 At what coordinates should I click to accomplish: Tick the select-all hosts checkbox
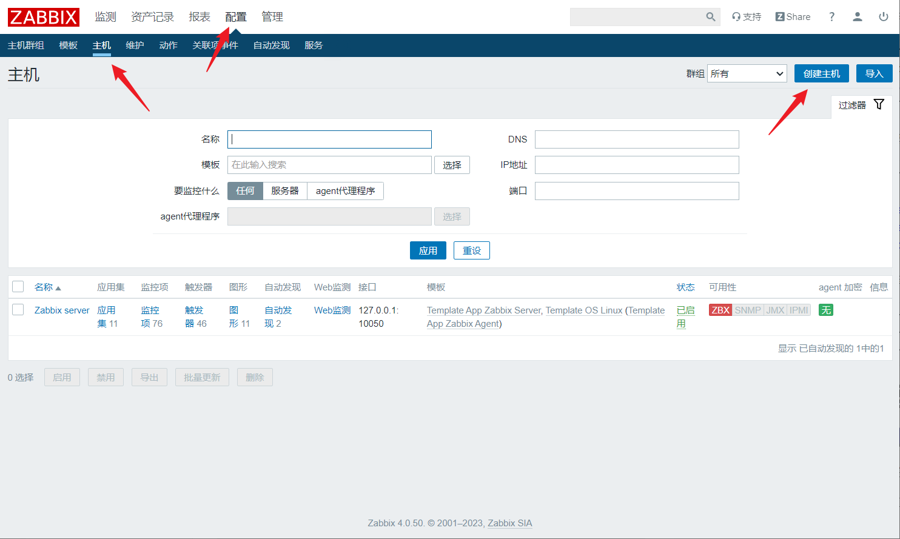[x=18, y=287]
